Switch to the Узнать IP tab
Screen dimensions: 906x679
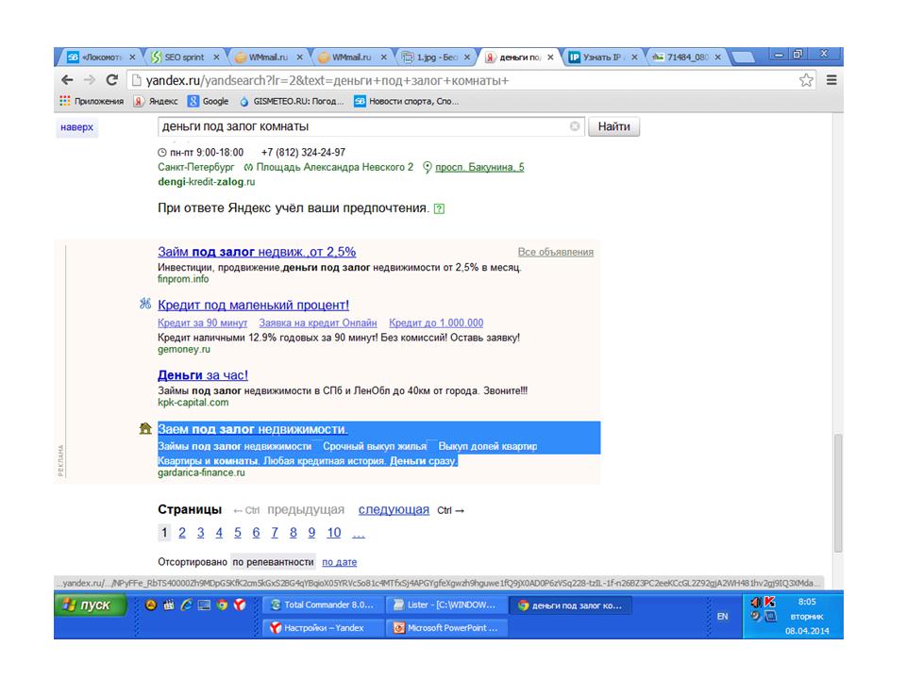click(602, 58)
